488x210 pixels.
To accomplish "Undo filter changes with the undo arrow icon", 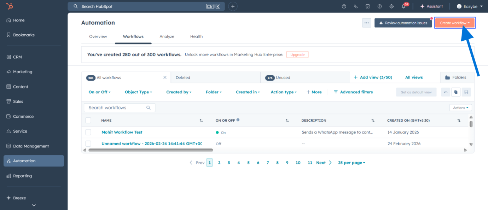I will coord(446,92).
